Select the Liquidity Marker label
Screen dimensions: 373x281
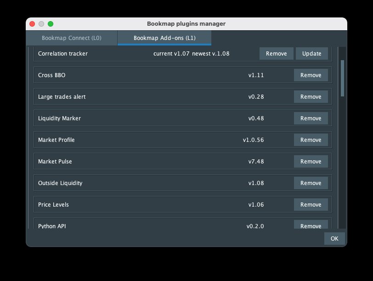click(x=59, y=118)
